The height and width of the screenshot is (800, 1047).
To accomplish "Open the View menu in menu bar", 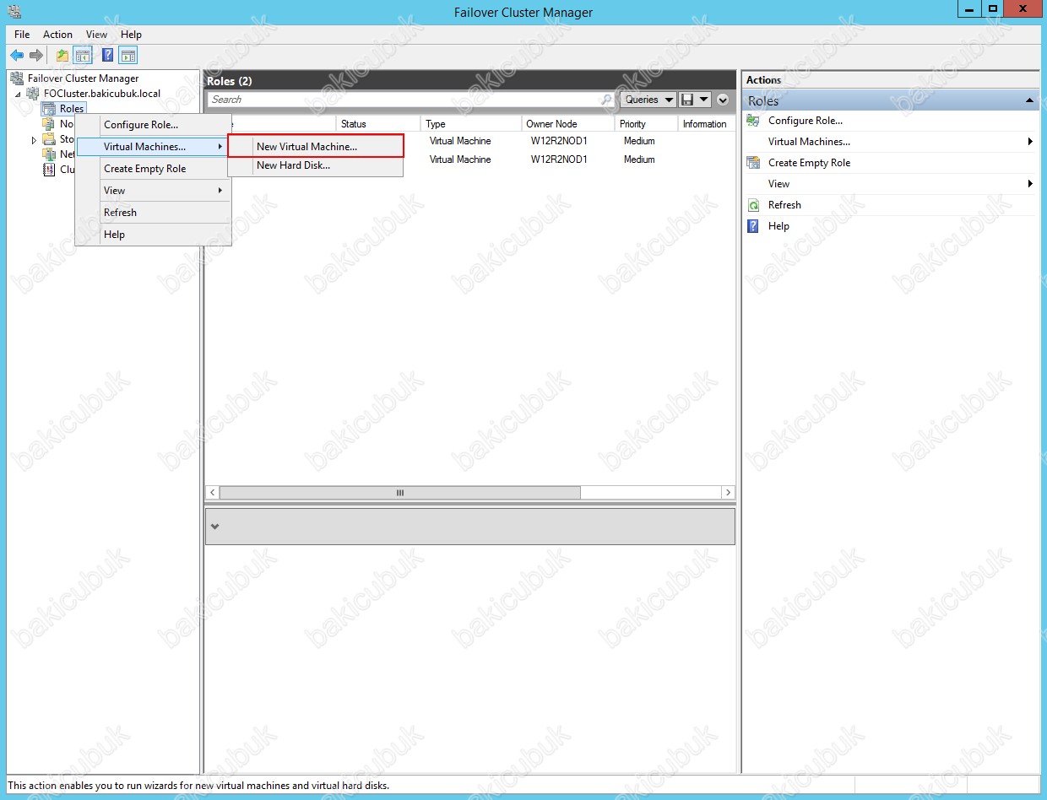I will (x=97, y=35).
